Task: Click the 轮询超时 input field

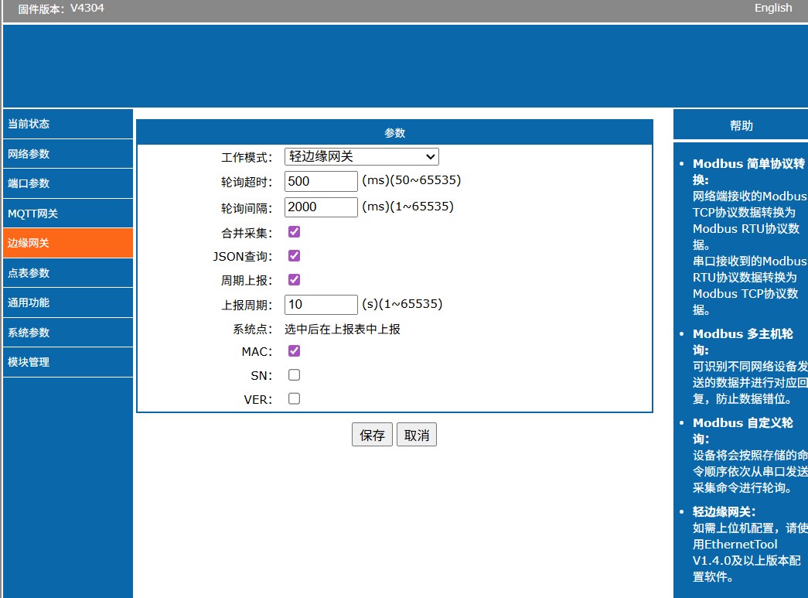Action: [321, 182]
